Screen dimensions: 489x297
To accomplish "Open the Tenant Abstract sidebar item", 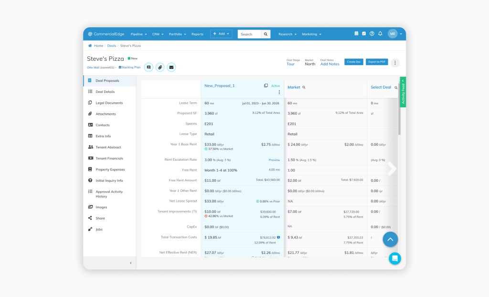I will 109,147.
